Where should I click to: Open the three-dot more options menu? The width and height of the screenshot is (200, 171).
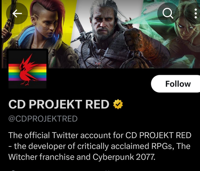(196, 13)
